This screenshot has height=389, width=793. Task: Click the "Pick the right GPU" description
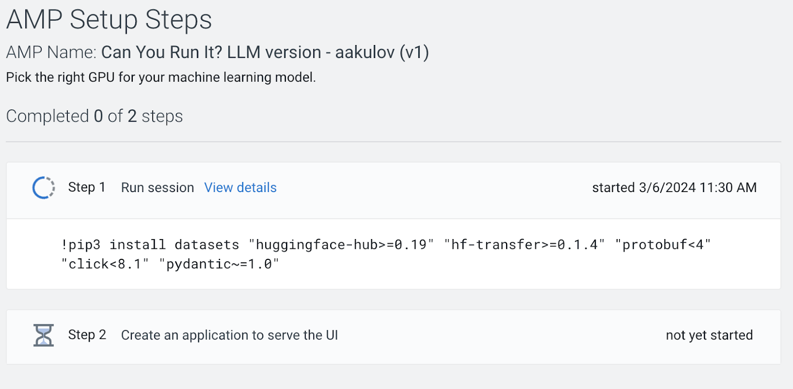(161, 77)
